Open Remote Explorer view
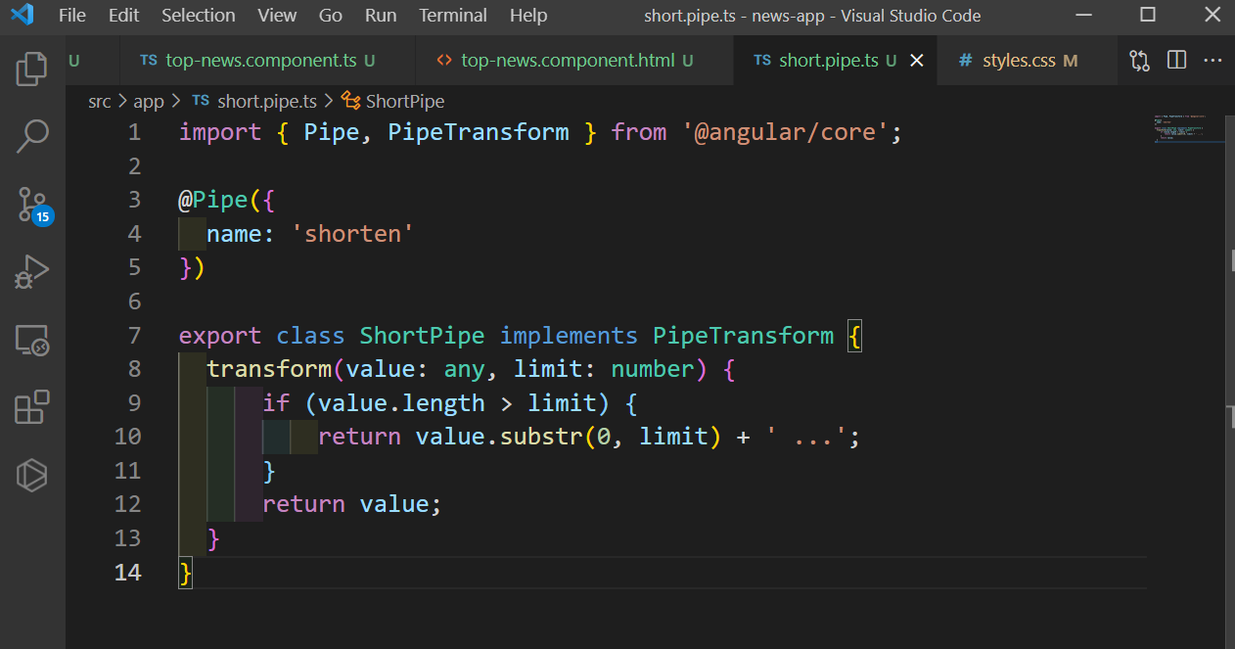This screenshot has width=1235, height=649. coord(32,340)
